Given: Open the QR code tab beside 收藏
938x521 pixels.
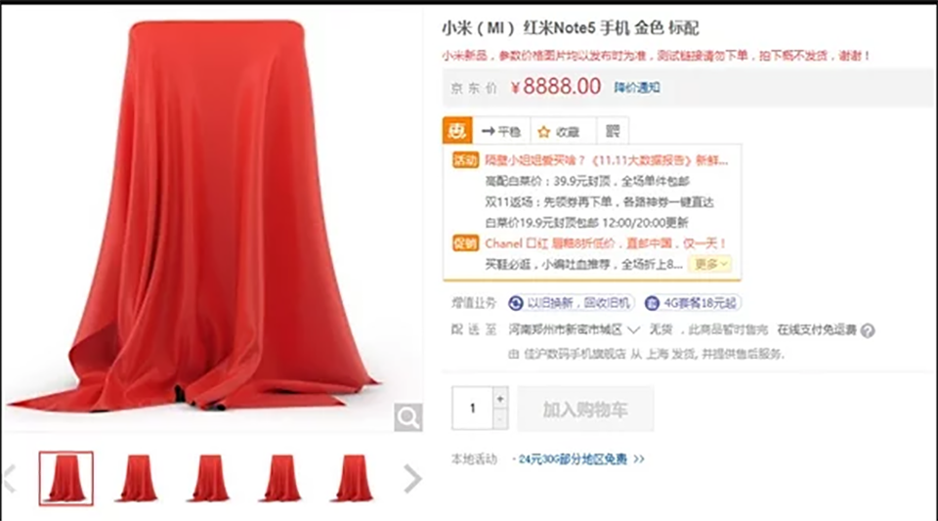Looking at the screenshot, I should pyautogui.click(x=613, y=131).
